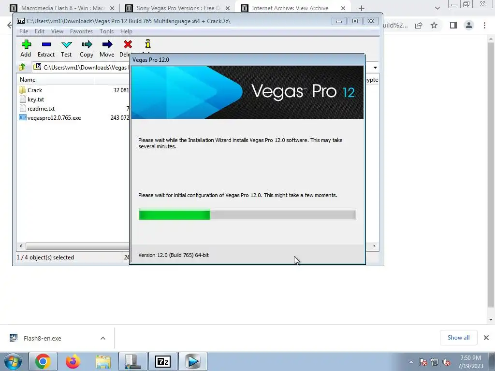Click the Test icon in the 7-Zip toolbar

point(66,45)
